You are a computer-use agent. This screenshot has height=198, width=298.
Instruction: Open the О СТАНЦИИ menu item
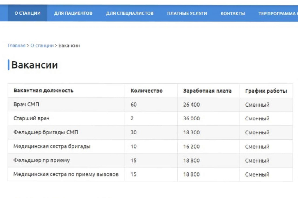[27, 13]
